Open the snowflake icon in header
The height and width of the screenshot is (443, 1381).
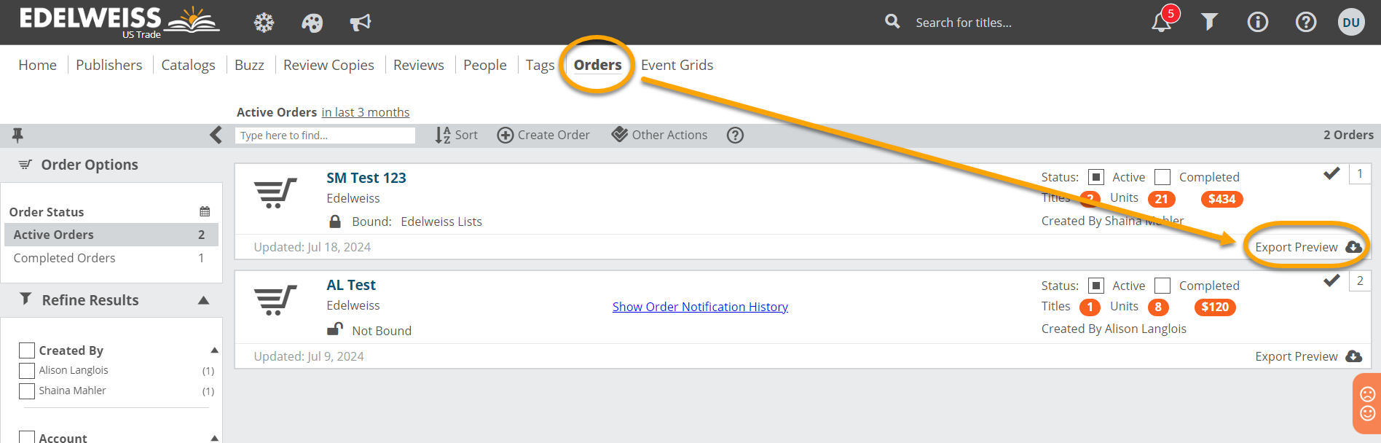(x=264, y=23)
